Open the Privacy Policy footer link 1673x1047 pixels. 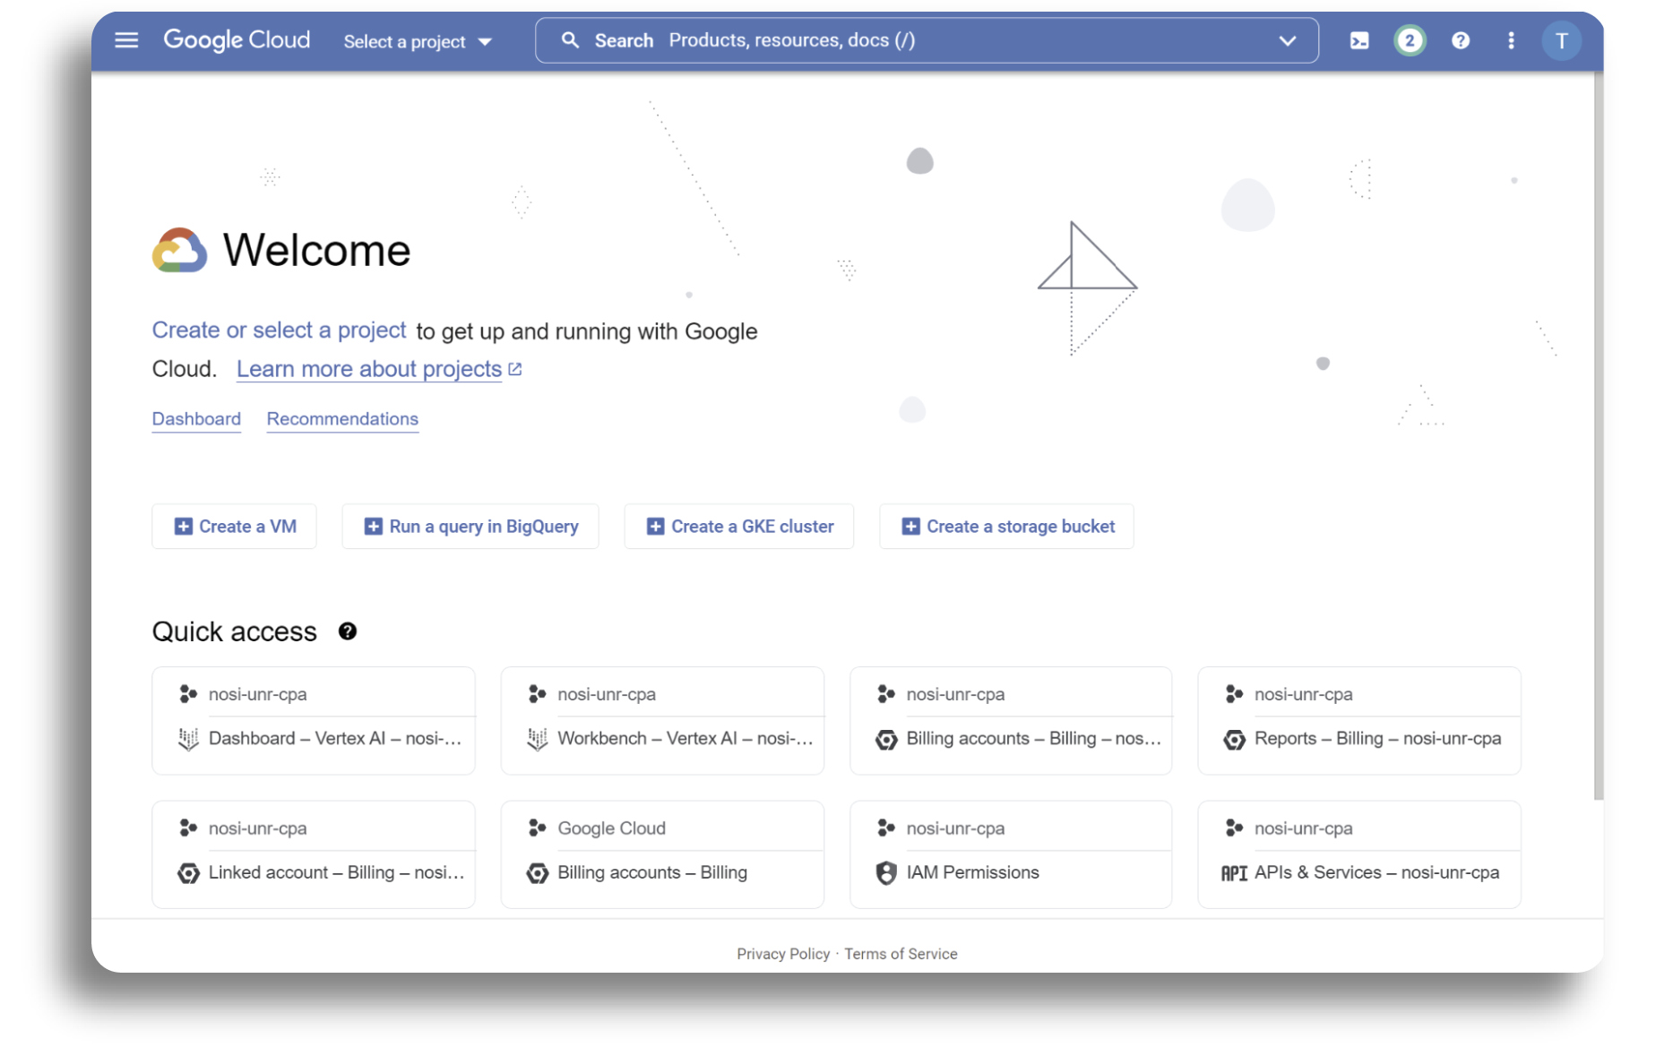(783, 954)
